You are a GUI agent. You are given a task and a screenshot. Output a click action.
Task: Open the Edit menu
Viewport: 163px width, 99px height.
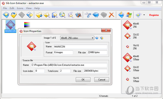12,8
